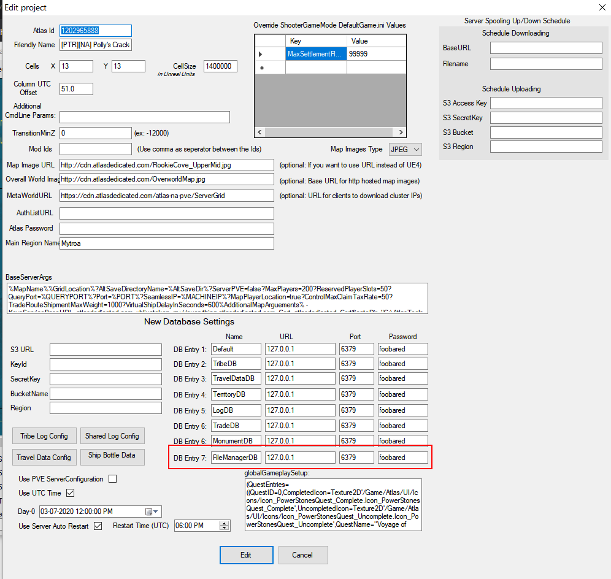Adjust Restart Time spinner arrows
Viewport: 611px width, 579px height.
click(224, 526)
